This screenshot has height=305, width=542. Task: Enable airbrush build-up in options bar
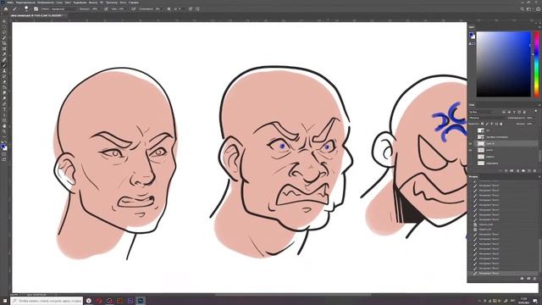pyautogui.click(x=134, y=9)
